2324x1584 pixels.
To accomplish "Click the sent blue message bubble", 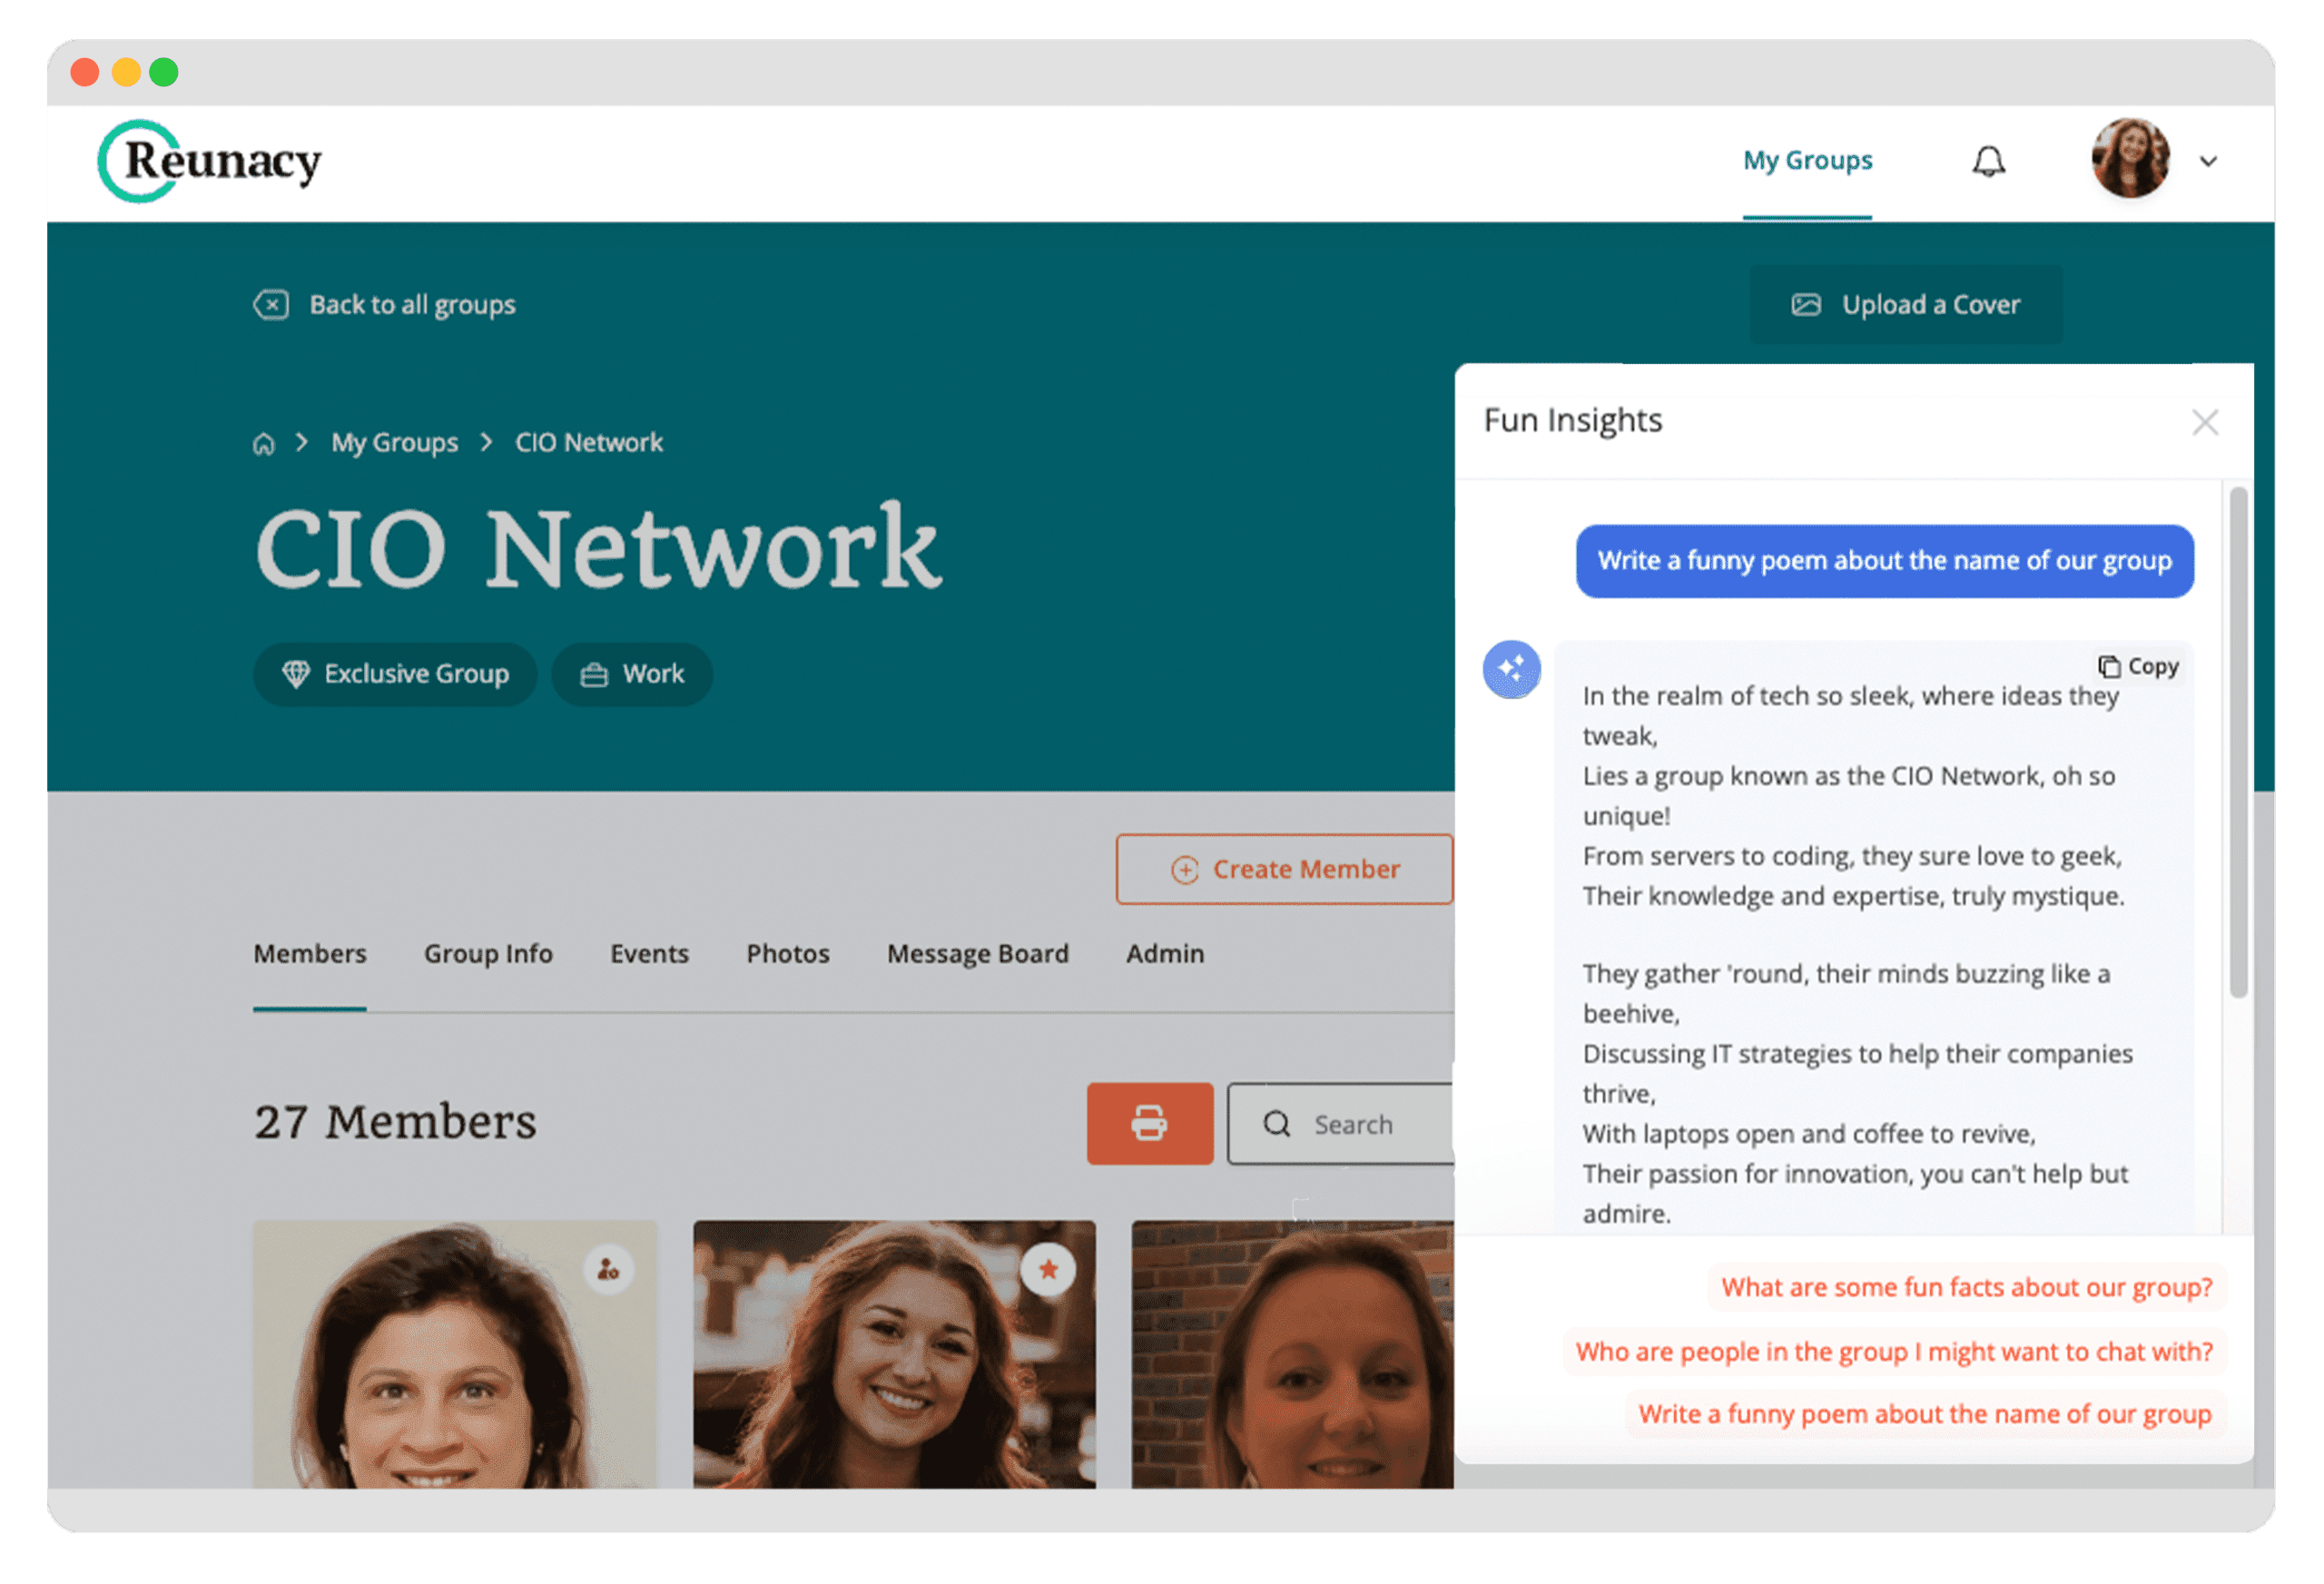I will [1885, 561].
